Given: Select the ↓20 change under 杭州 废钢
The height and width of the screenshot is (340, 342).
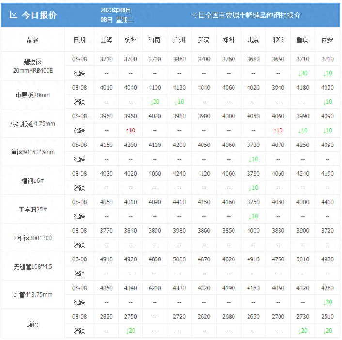Looking at the screenshot, I should tap(131, 331).
